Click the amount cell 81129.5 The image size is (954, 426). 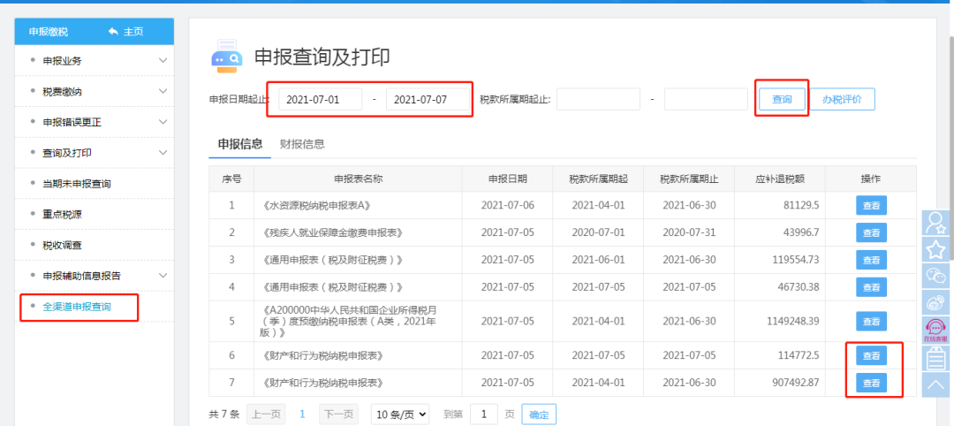click(x=780, y=205)
